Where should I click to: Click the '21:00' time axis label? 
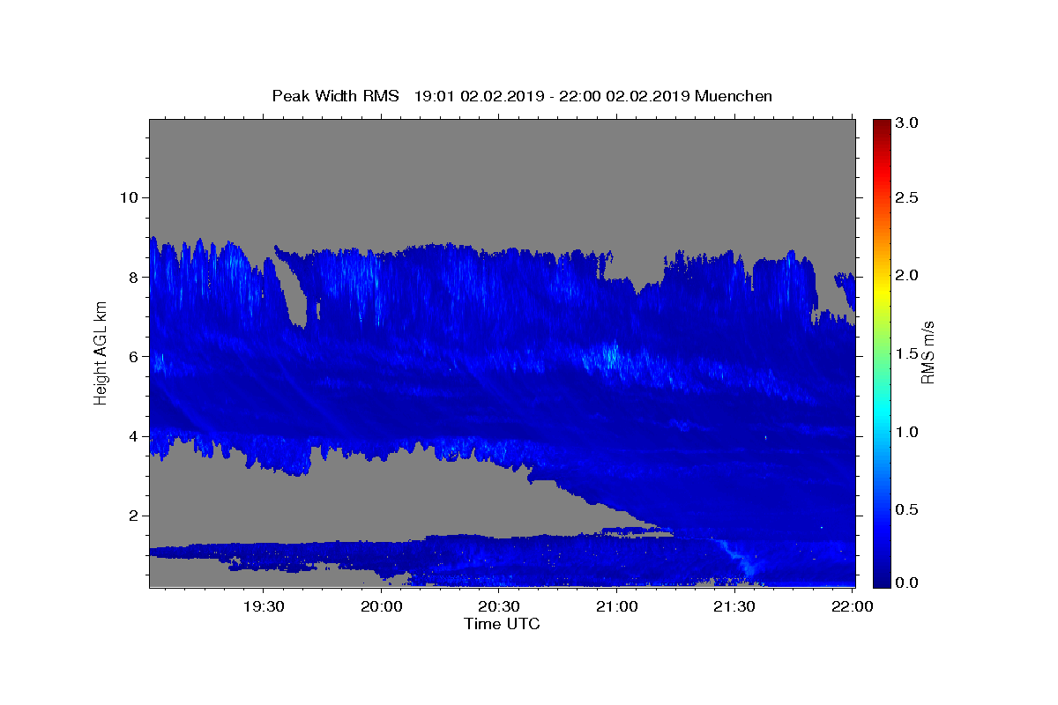pyautogui.click(x=617, y=606)
